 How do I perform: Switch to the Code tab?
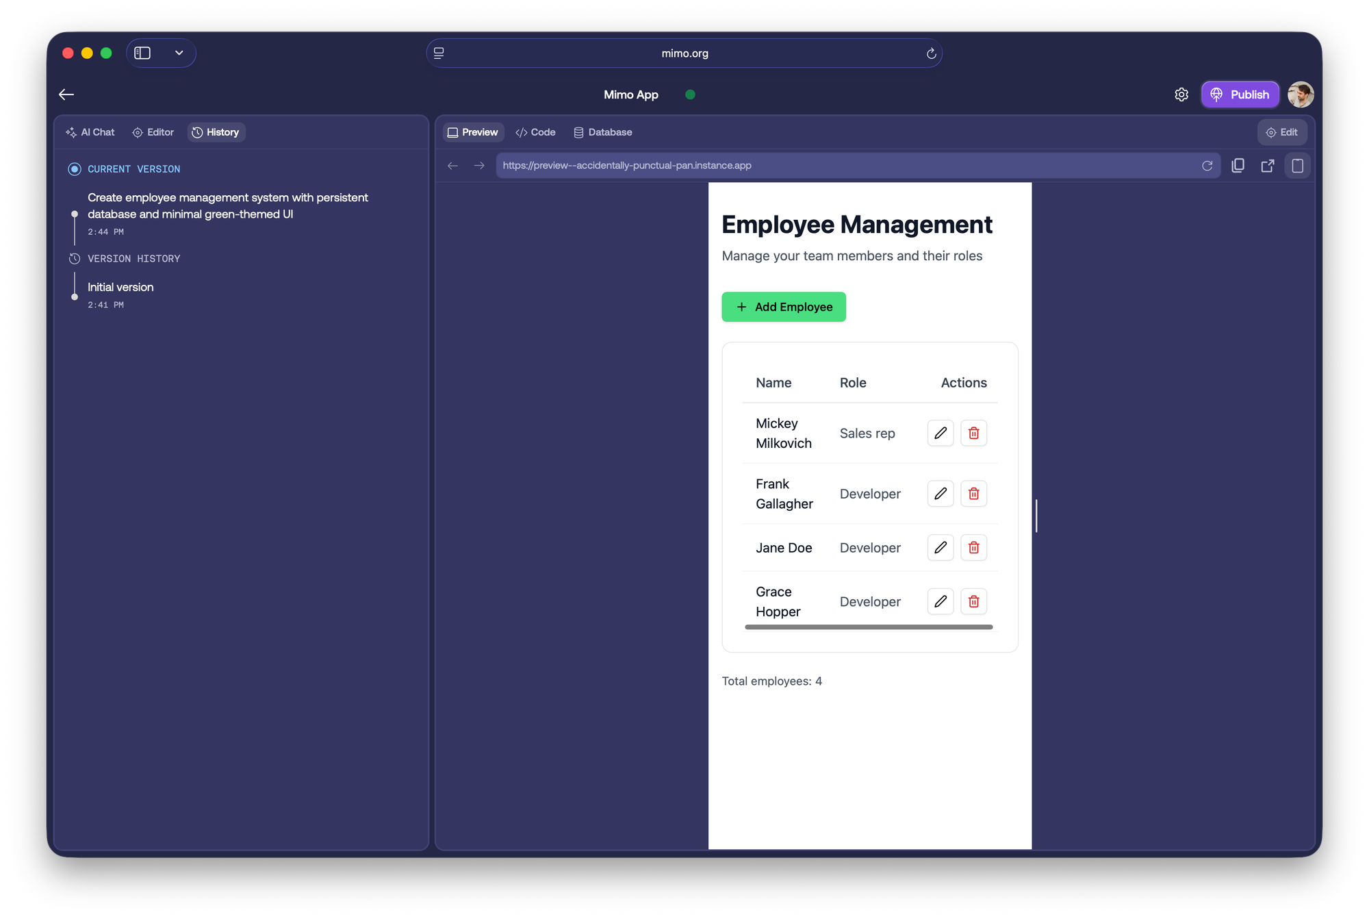point(535,132)
